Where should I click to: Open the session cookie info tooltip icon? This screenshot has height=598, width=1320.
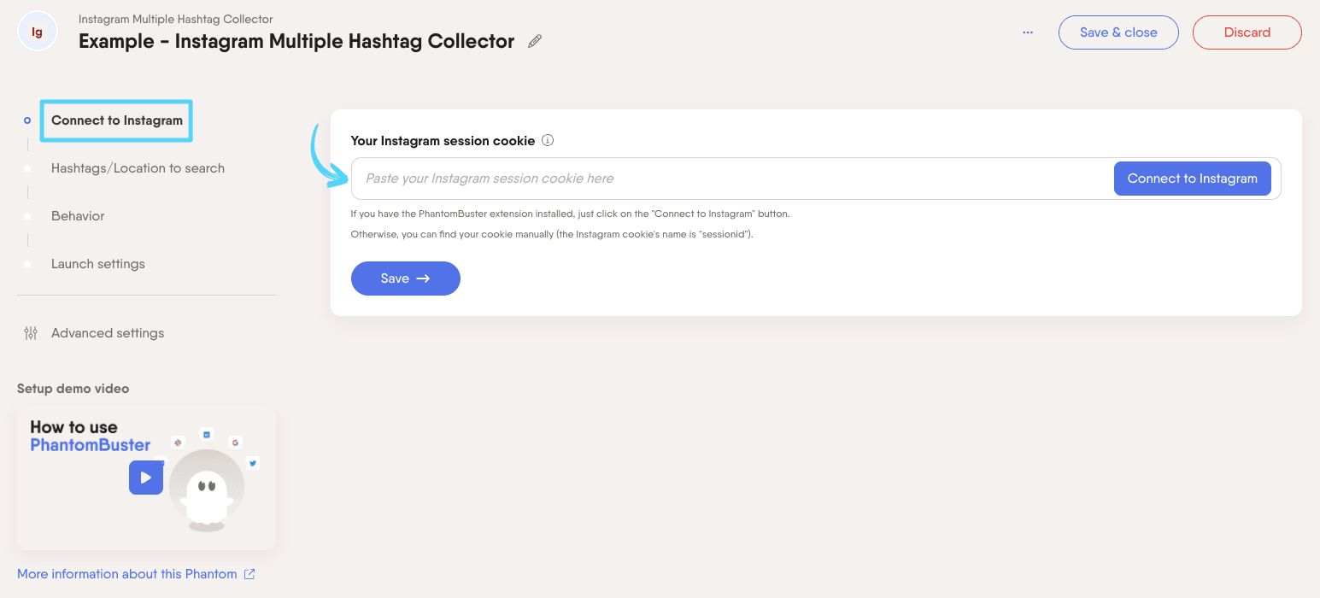547,140
